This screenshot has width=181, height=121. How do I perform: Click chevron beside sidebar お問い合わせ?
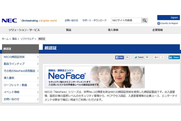tap(38, 99)
